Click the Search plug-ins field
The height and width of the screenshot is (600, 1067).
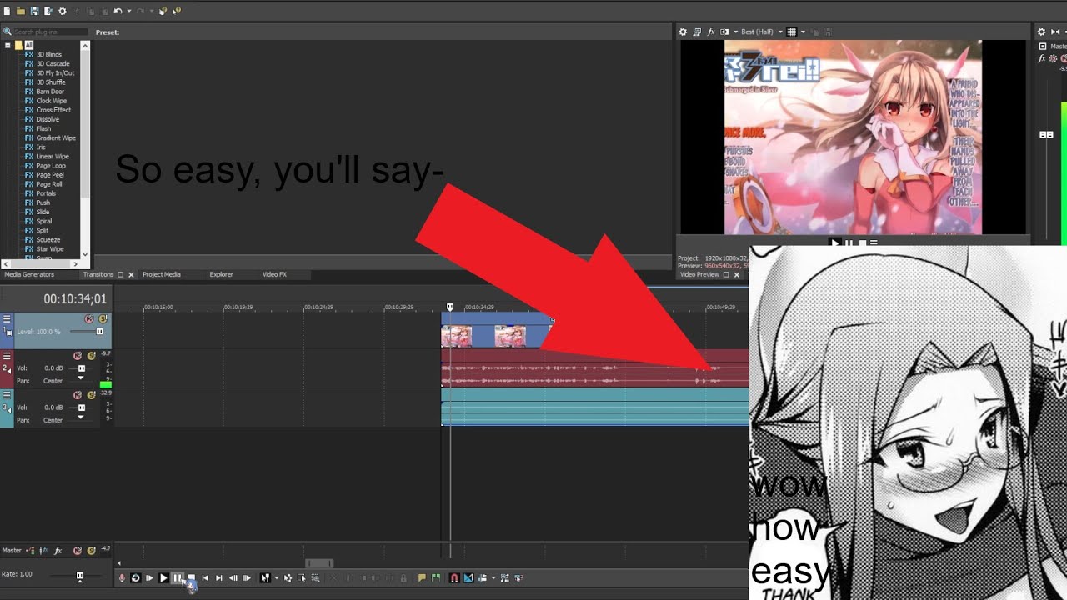pos(49,32)
